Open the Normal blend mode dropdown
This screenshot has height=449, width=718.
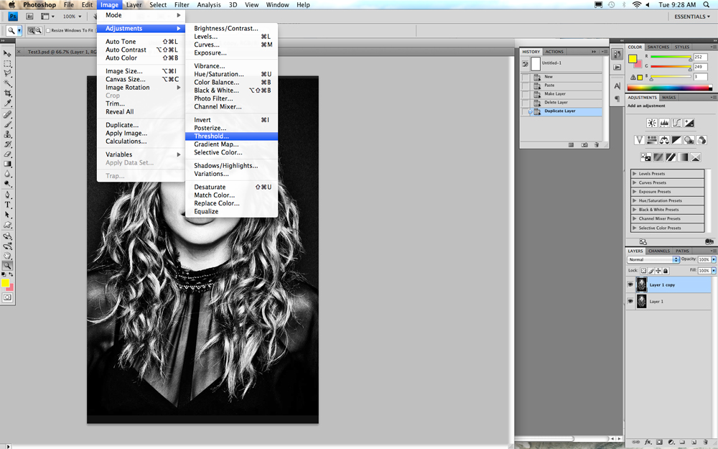[653, 259]
